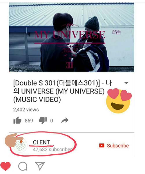
Task: Subscribe to the CI ENT channel
Action: (114, 146)
